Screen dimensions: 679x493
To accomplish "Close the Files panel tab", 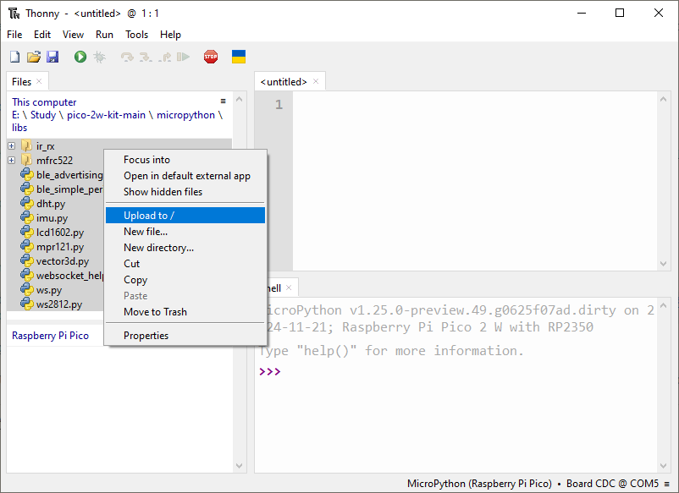I will [x=39, y=81].
